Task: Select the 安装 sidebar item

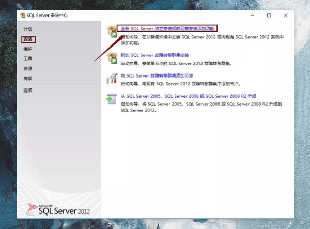Action: (x=28, y=39)
